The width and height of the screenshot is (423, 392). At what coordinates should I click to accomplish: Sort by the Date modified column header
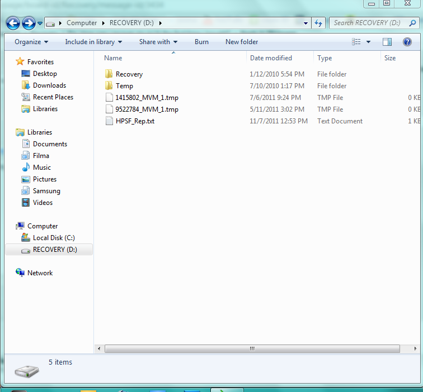tap(271, 58)
